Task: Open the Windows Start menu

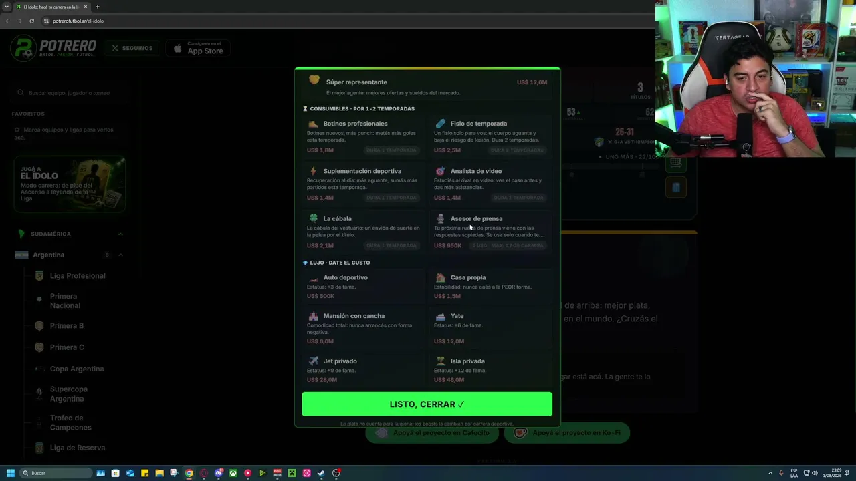Action: (x=10, y=473)
